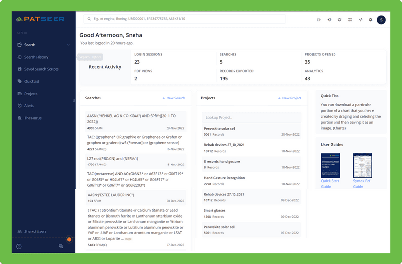Open Rehab devices 27_10_2021 project dated 18-Nov-2022

[252, 148]
